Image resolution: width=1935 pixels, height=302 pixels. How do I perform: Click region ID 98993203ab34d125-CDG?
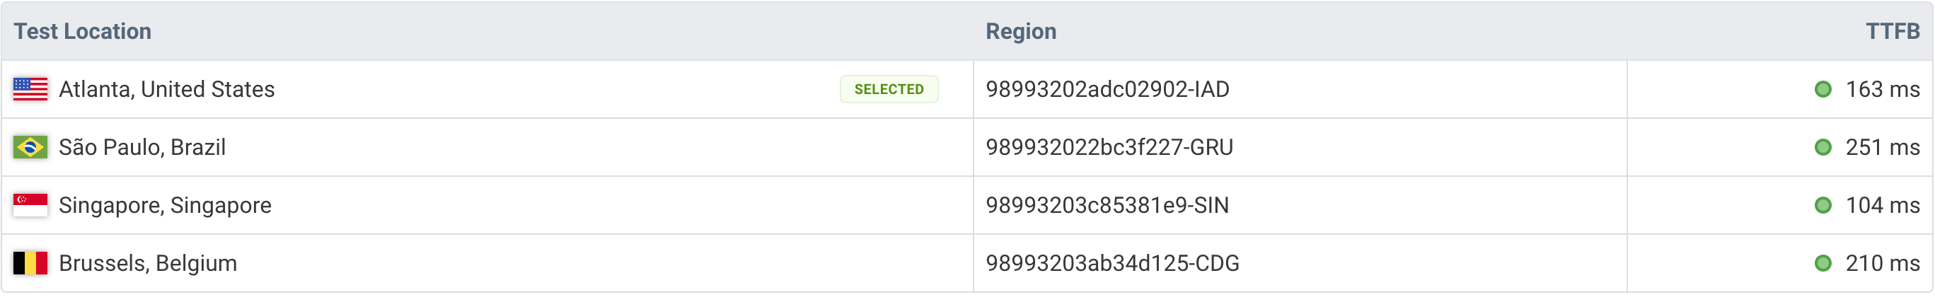pos(1111,263)
